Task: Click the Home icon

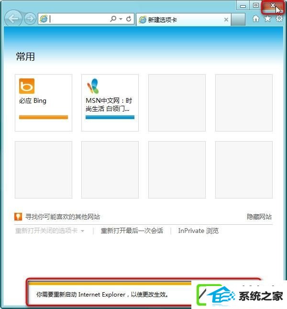Action: pos(256,19)
